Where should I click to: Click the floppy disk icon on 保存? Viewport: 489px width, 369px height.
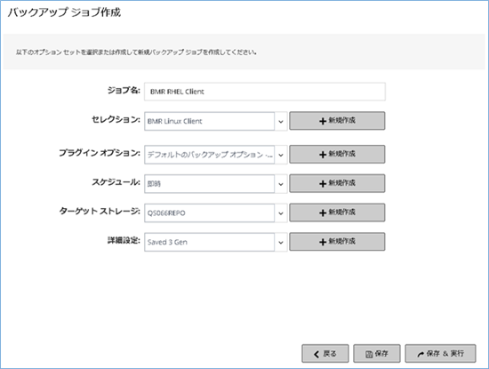coord(369,354)
